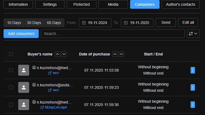Sort Buyer's name descending with down arrow
The height and width of the screenshot is (115, 205).
[x=64, y=54]
